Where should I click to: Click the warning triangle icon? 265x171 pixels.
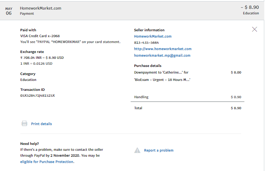137,150
